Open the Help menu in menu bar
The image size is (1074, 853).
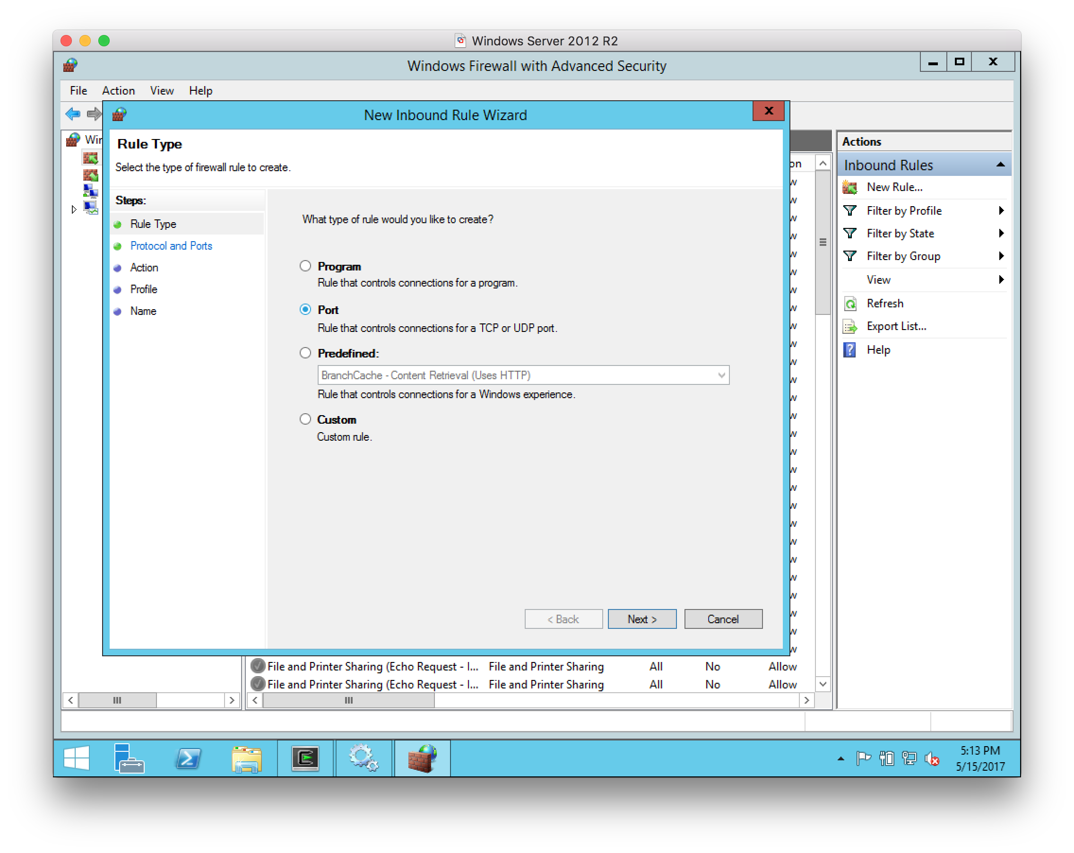(x=200, y=91)
